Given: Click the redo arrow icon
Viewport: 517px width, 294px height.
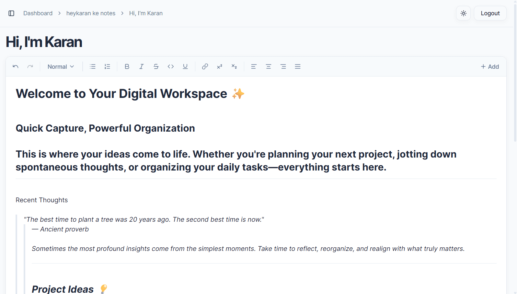Looking at the screenshot, I should click(x=30, y=66).
